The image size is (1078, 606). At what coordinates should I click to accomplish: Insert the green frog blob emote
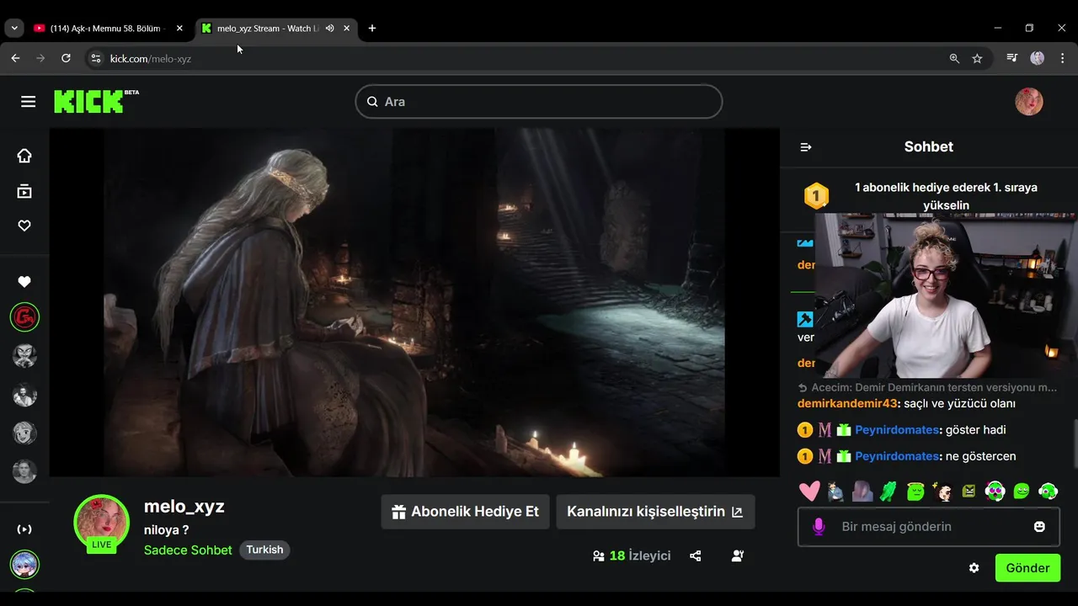1022,492
